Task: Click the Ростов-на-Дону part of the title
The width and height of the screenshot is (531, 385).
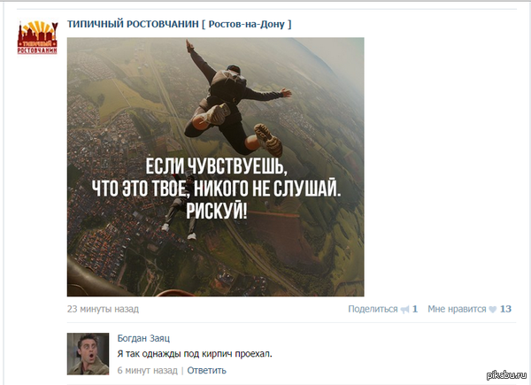Action: pyautogui.click(x=247, y=25)
